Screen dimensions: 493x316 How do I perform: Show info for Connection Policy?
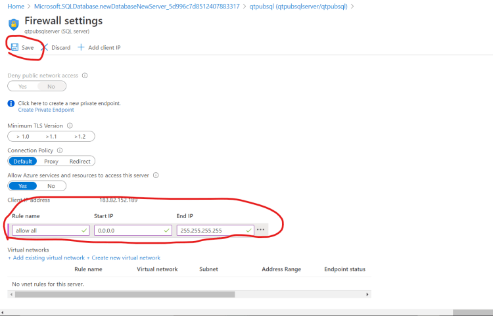point(60,150)
